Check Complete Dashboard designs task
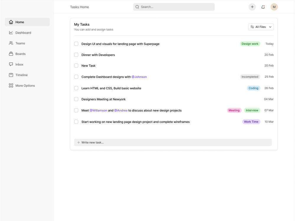The height and width of the screenshot is (221, 295). (x=76, y=77)
